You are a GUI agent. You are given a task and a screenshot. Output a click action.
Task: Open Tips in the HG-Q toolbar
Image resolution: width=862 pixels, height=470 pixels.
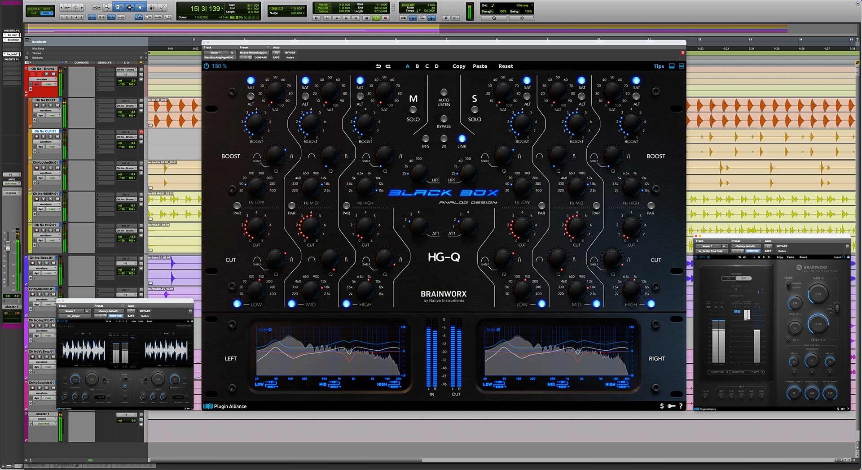pyautogui.click(x=659, y=66)
